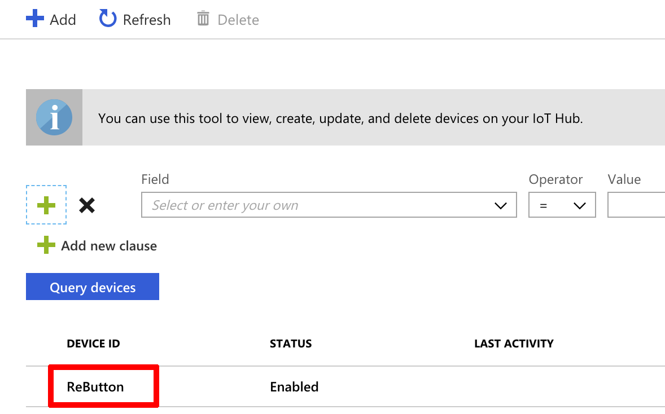Expand the Operator equals dropdown

pos(562,205)
